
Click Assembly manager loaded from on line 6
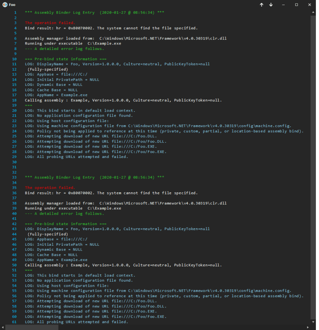point(60,38)
